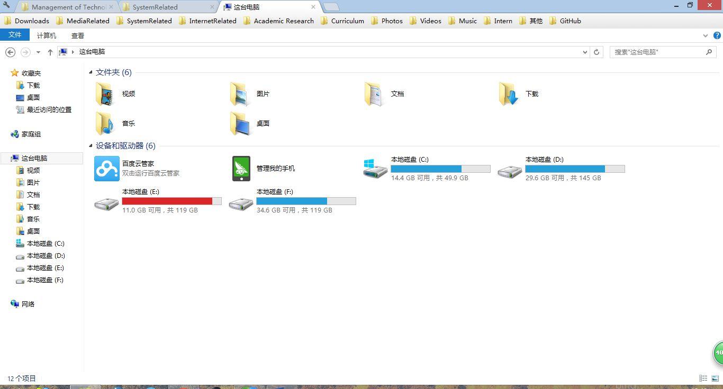Click the address bar breadcrumb arrow
Screen dimensions: 723x389
(73, 52)
